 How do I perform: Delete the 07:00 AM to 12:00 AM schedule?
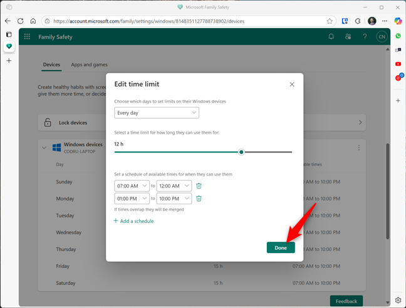(x=199, y=186)
